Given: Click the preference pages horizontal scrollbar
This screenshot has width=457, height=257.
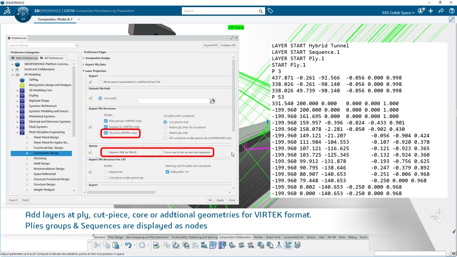Looking at the screenshot, I should click(121, 192).
